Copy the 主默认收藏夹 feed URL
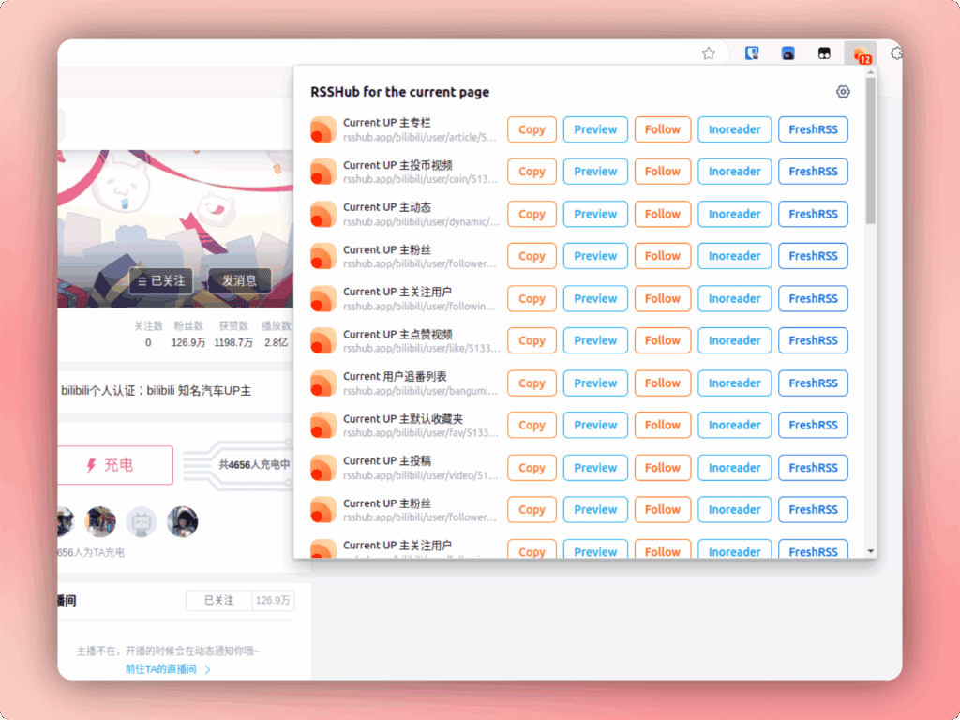The width and height of the screenshot is (960, 720). [532, 425]
